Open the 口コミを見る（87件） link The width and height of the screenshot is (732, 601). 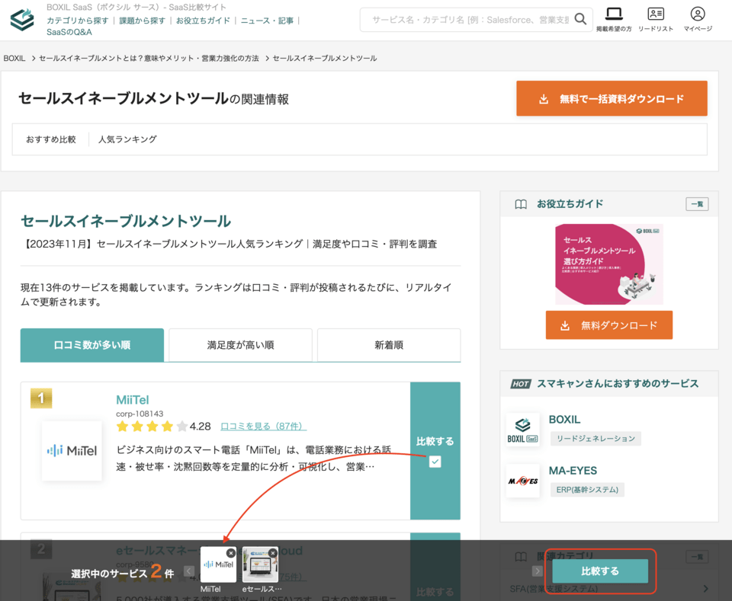click(x=263, y=427)
